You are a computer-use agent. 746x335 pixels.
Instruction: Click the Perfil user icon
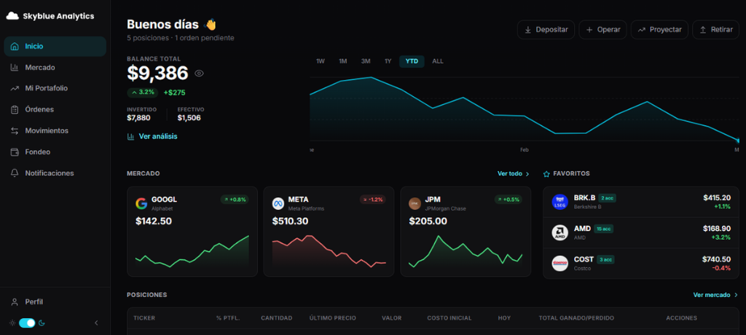[15, 302]
